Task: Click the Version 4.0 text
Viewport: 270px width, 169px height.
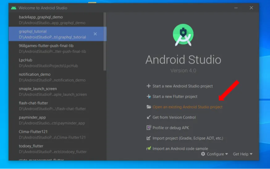Action: click(183, 71)
